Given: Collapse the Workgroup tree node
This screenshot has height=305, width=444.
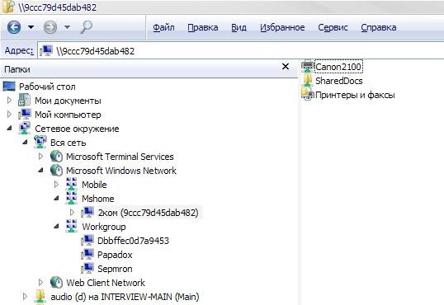Looking at the screenshot, I should click(57, 226).
